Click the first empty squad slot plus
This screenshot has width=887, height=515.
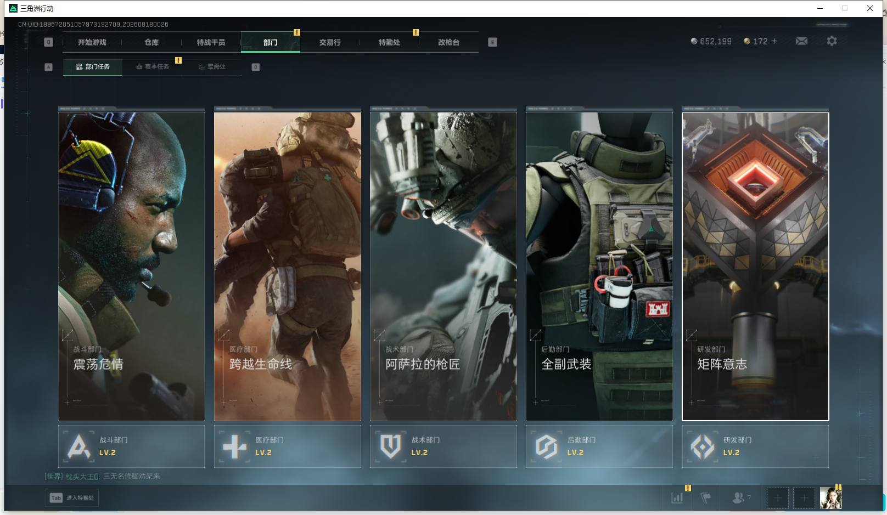pos(777,498)
